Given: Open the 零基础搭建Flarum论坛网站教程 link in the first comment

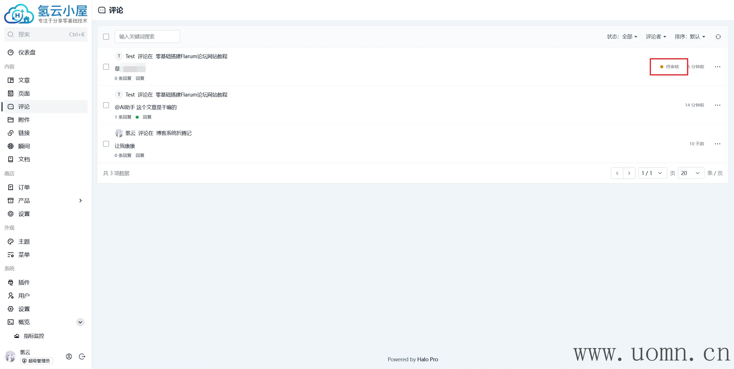Looking at the screenshot, I should tap(191, 56).
